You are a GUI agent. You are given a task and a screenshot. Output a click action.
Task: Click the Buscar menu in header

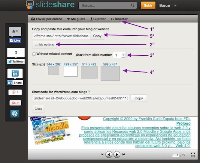(x=165, y=5)
